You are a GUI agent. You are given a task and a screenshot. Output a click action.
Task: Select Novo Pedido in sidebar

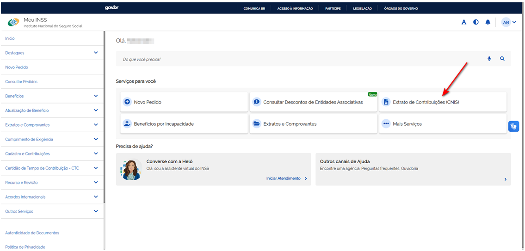pos(17,67)
